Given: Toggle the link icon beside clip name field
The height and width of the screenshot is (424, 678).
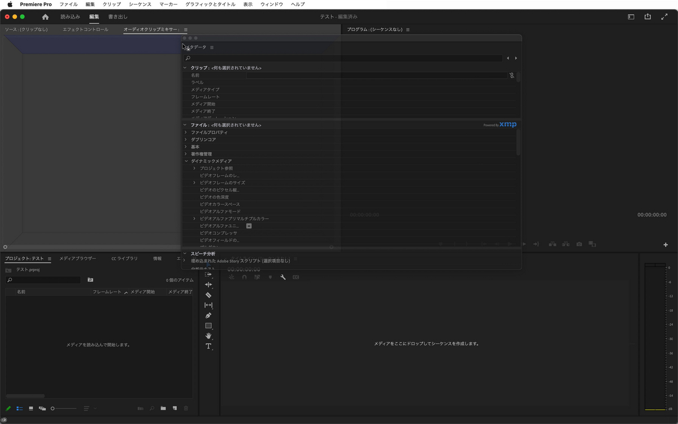Looking at the screenshot, I should coord(512,75).
